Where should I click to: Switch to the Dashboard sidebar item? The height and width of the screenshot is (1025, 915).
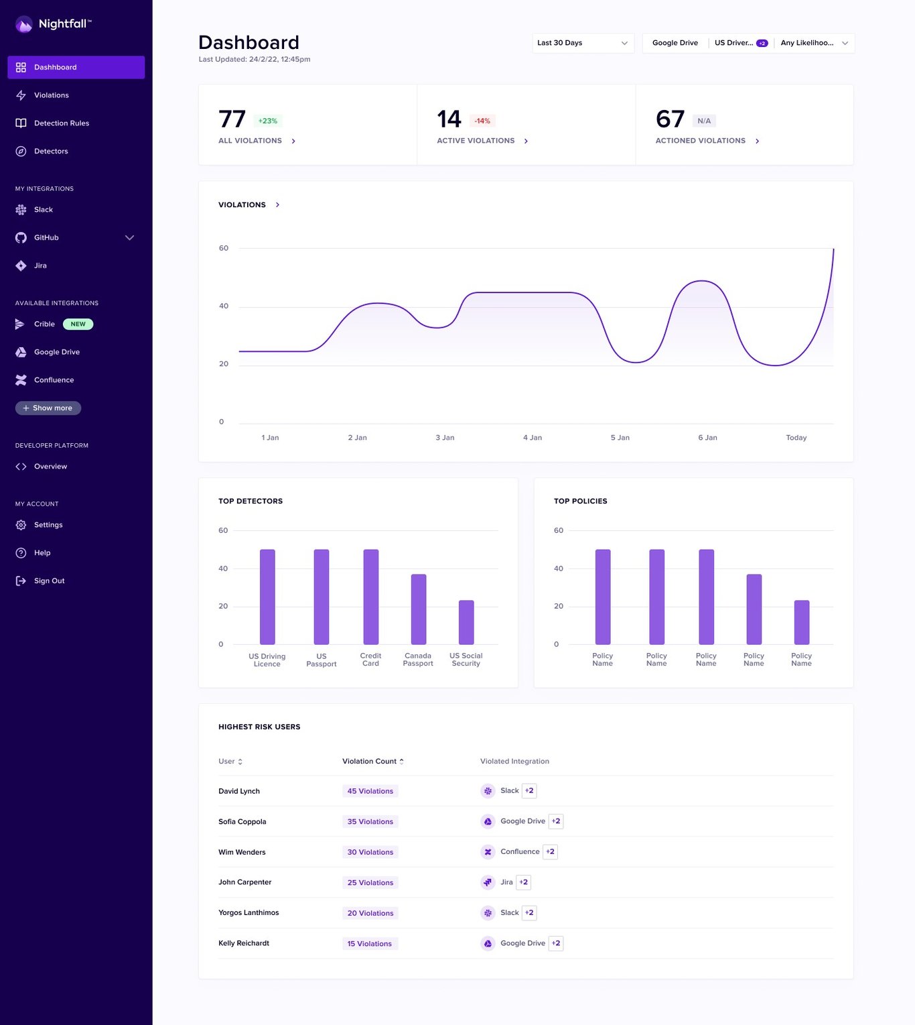(x=55, y=67)
